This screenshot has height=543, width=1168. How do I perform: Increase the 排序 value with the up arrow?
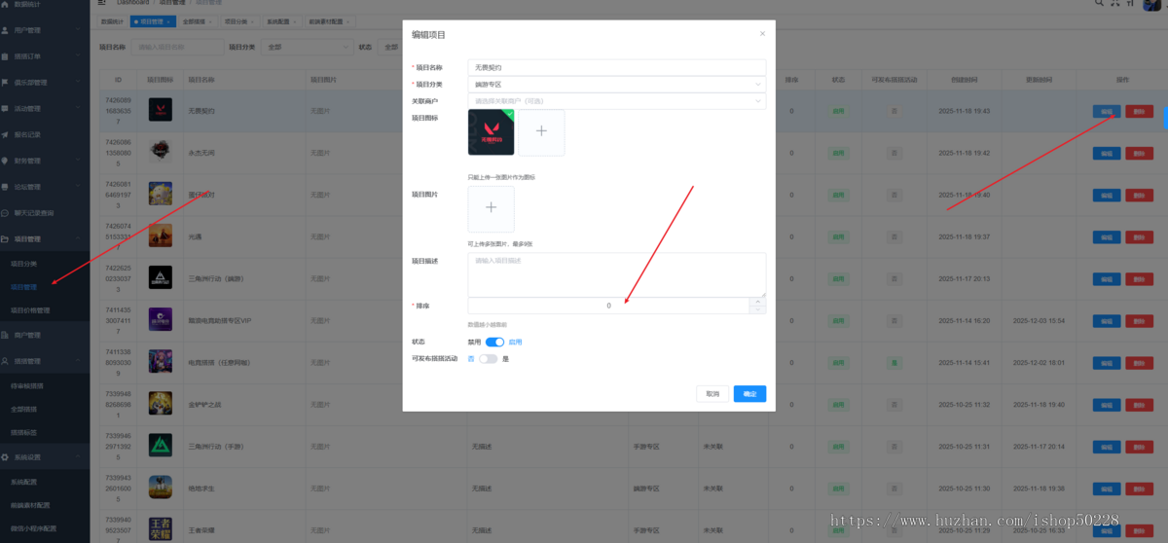click(757, 302)
